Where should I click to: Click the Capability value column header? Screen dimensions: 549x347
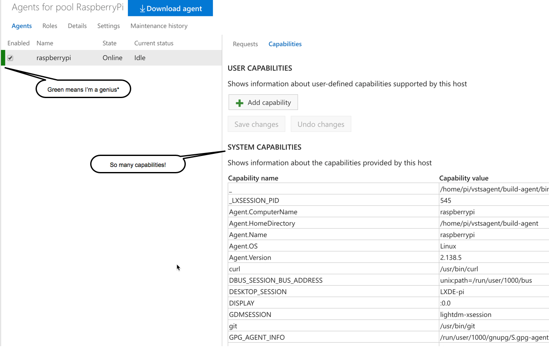tap(463, 178)
